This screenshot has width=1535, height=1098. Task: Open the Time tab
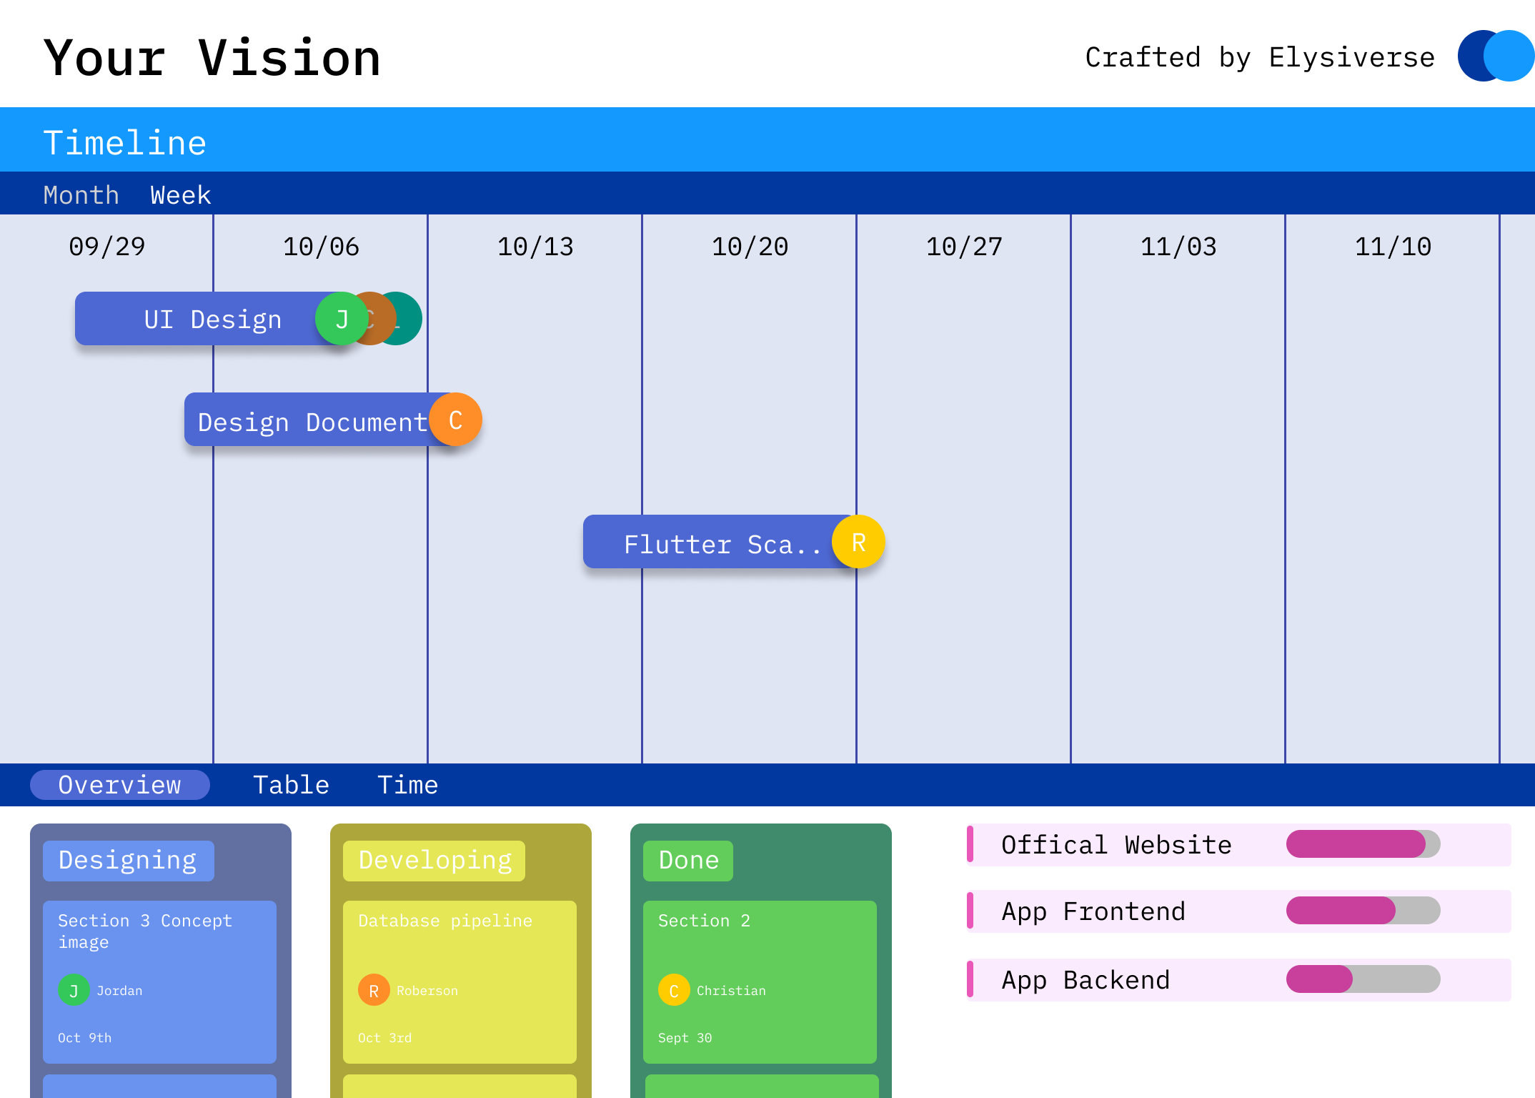[x=407, y=785]
